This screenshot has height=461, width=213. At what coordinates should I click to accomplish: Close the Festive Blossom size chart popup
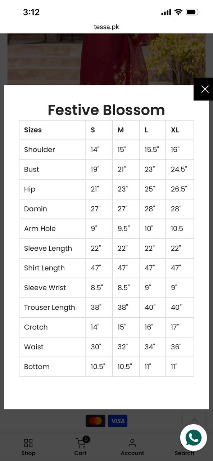click(x=205, y=89)
